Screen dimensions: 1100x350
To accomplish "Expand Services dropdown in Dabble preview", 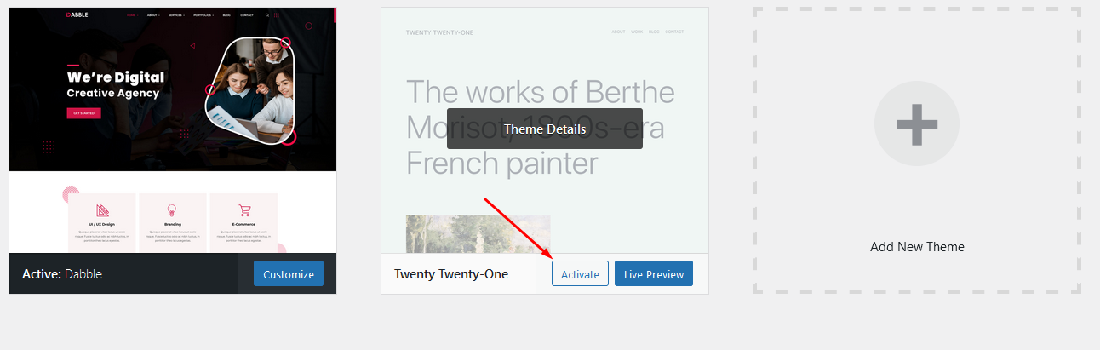I will coord(176,15).
